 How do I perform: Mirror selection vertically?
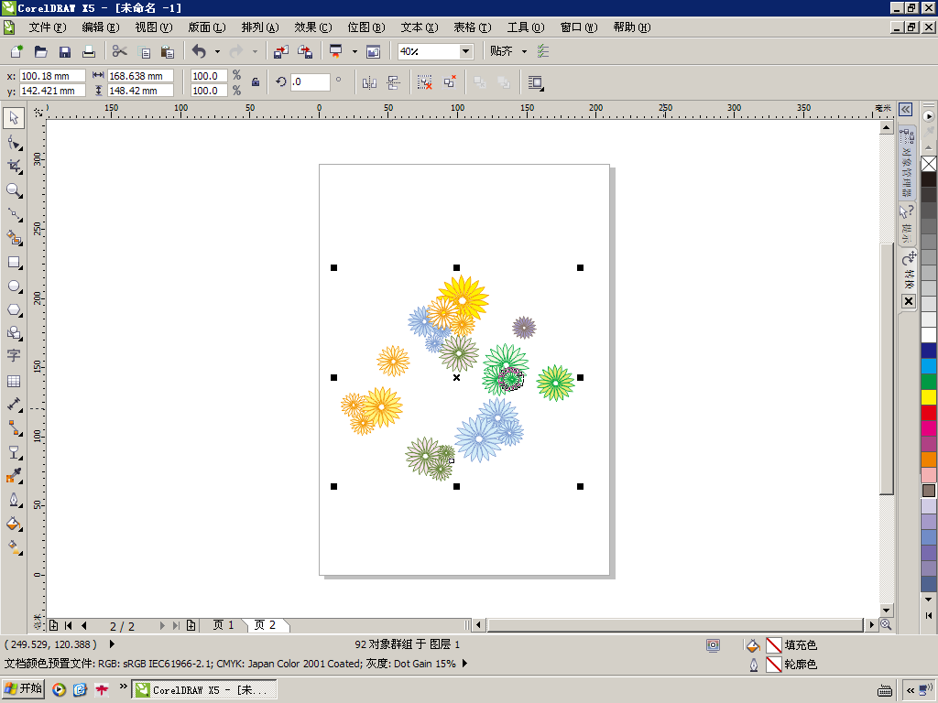pyautogui.click(x=393, y=82)
